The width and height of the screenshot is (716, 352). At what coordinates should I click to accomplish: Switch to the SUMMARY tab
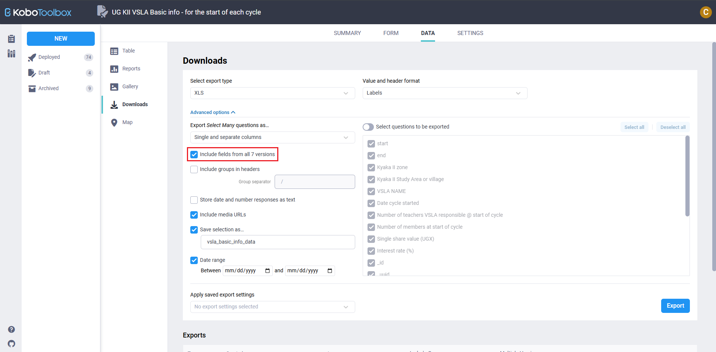(347, 33)
